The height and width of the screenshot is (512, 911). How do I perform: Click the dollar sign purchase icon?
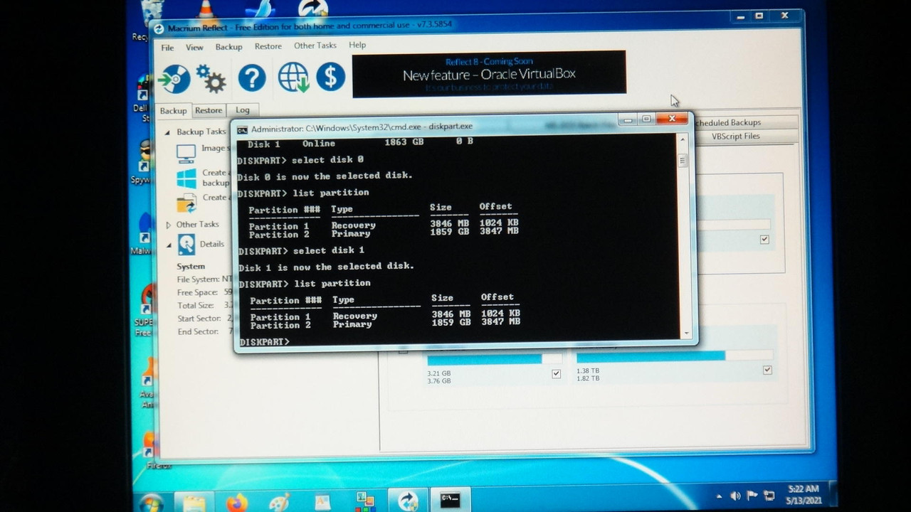[331, 76]
